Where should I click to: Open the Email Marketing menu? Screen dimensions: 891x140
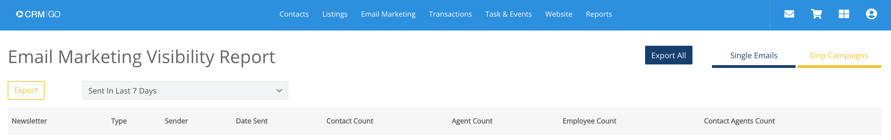pyautogui.click(x=388, y=14)
